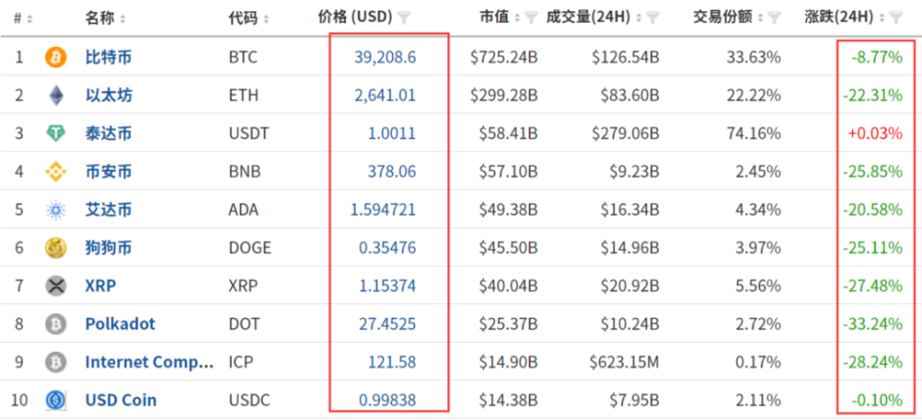Click the 24H change -22.31%
This screenshot has height=420, width=922.
[x=872, y=95]
